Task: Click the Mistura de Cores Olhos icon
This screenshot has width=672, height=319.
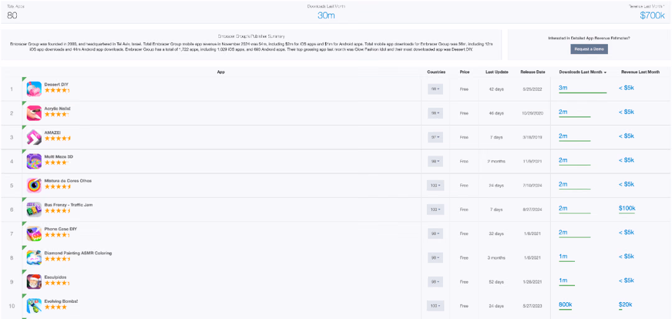Action: click(x=34, y=186)
